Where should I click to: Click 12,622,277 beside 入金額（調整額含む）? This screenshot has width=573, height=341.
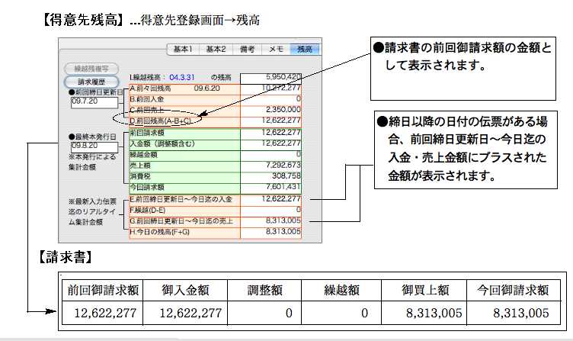click(x=270, y=143)
